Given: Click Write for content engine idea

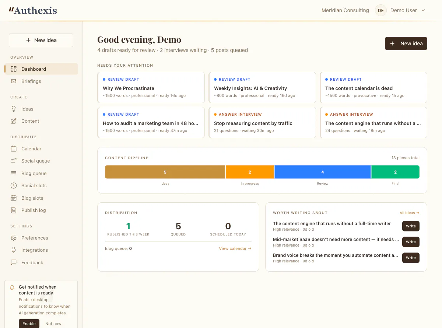Looking at the screenshot, I should click(x=411, y=226).
